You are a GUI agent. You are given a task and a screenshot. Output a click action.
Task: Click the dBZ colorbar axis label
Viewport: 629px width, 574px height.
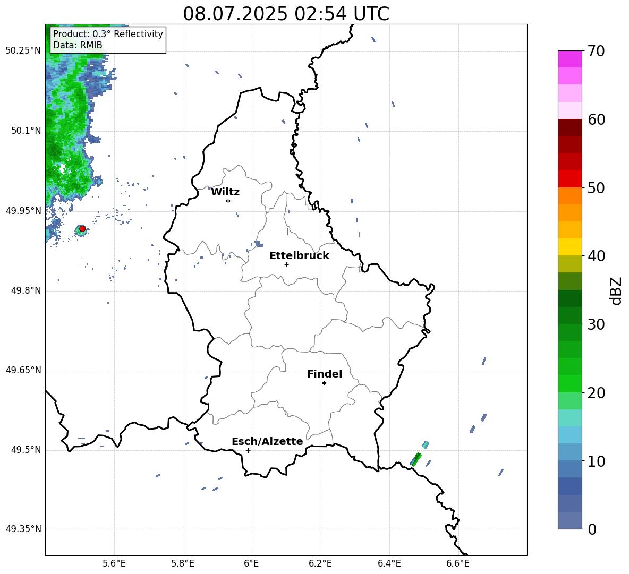point(615,290)
